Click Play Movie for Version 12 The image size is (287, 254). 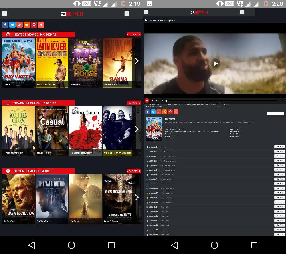coord(279,198)
